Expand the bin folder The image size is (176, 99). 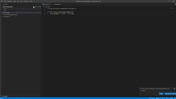5,9
